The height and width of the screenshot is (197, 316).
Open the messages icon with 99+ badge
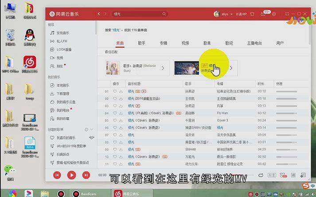point(263,14)
